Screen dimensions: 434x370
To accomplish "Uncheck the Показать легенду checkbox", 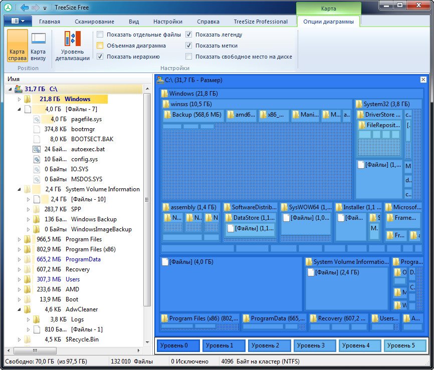I will tap(188, 35).
